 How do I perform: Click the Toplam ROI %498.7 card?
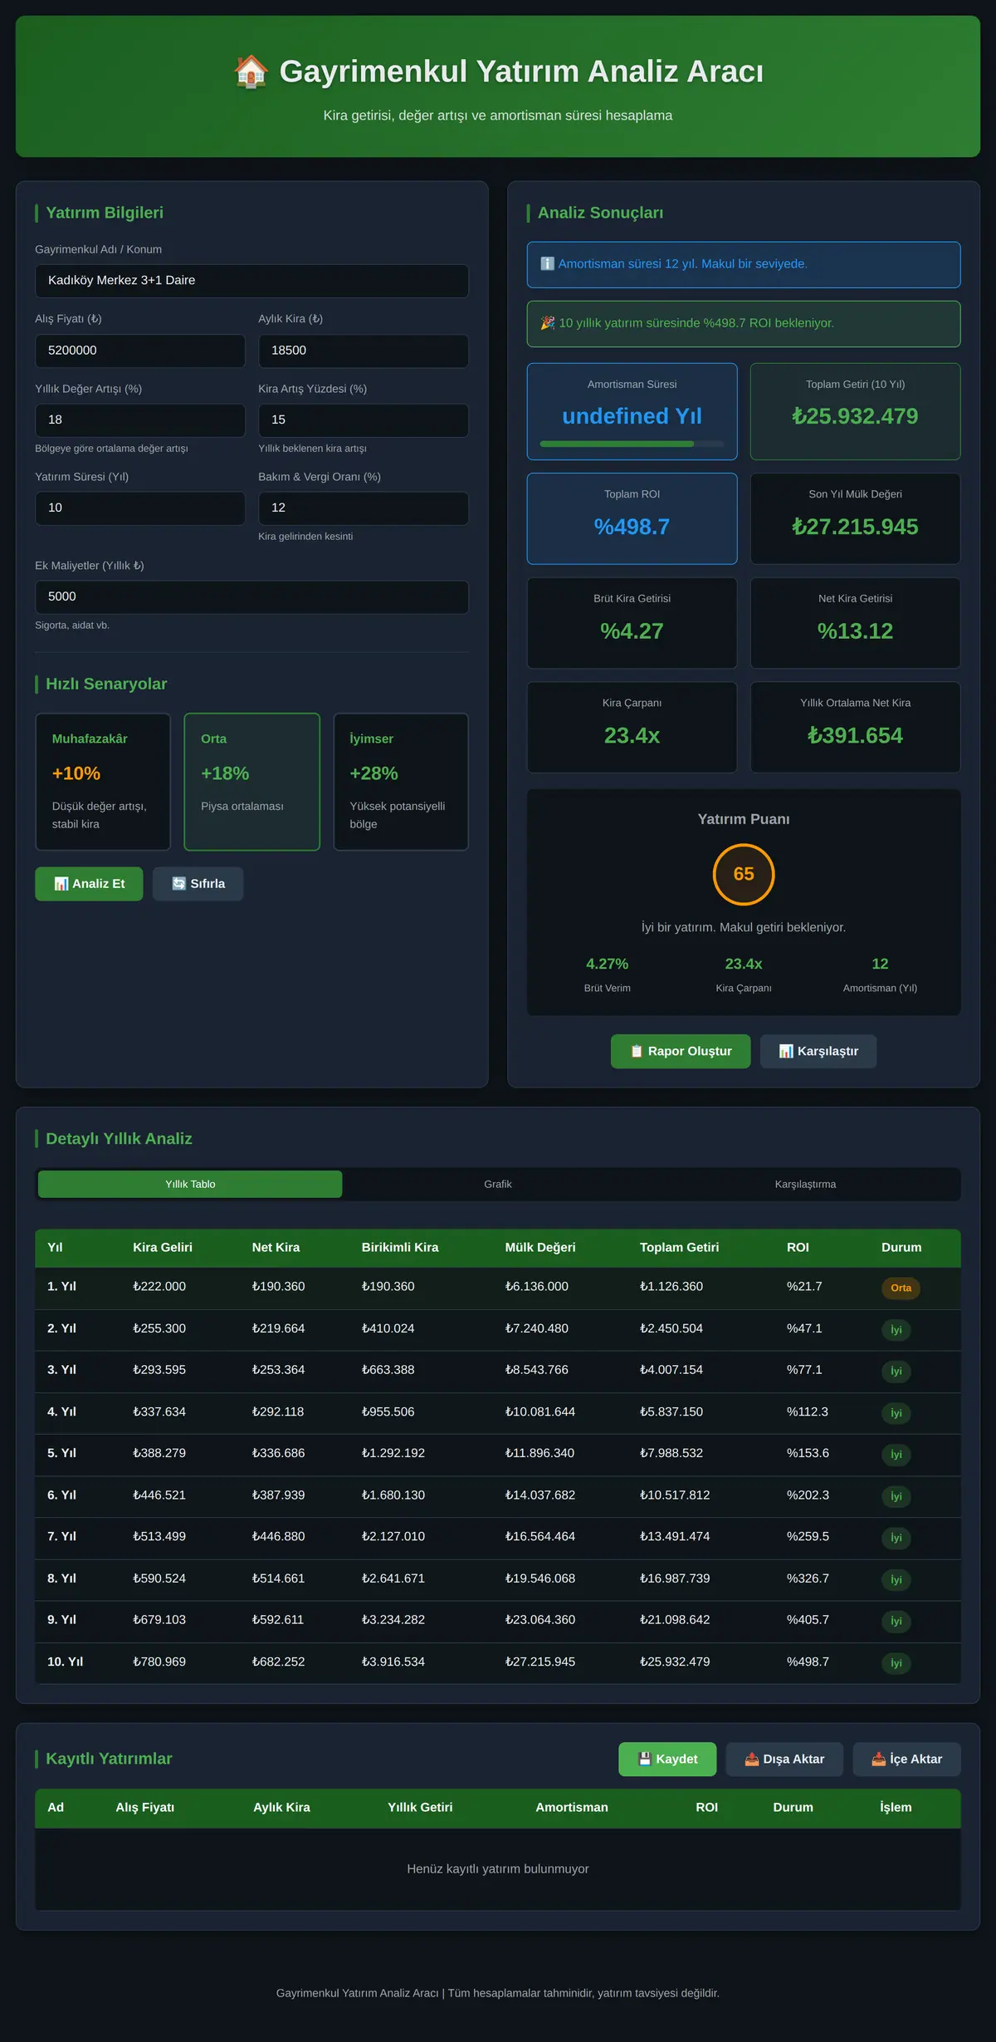[x=632, y=518]
